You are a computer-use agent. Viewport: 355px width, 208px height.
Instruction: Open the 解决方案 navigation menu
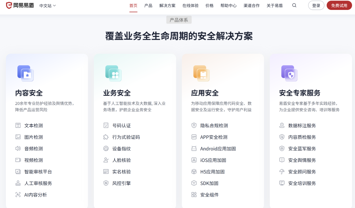click(167, 6)
